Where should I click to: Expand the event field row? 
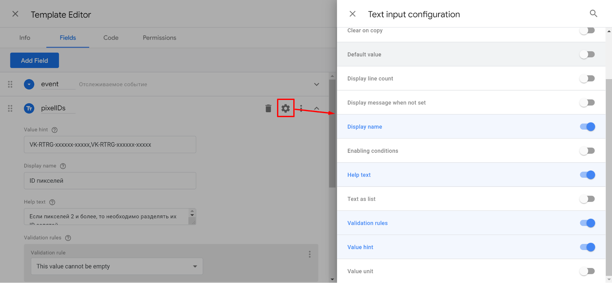(317, 84)
